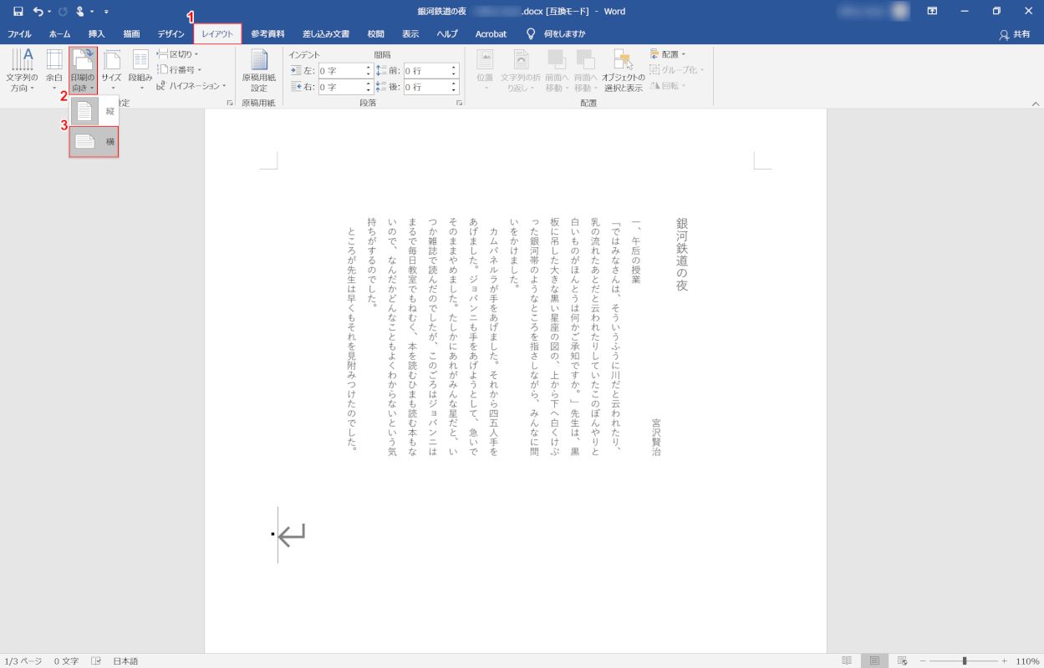The height and width of the screenshot is (668, 1044).
Task: Open the 文字列の方向 text direction tool
Action: click(22, 70)
